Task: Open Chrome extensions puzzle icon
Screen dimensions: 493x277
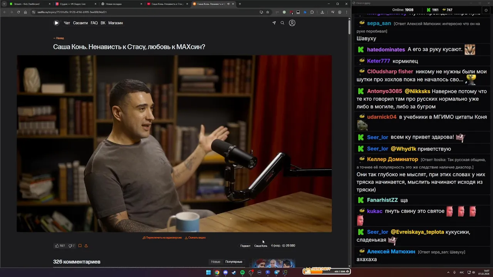Action: tap(312, 12)
